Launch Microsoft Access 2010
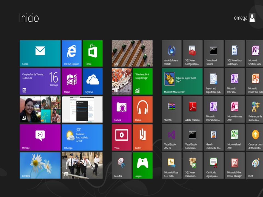 (x=235, y=109)
